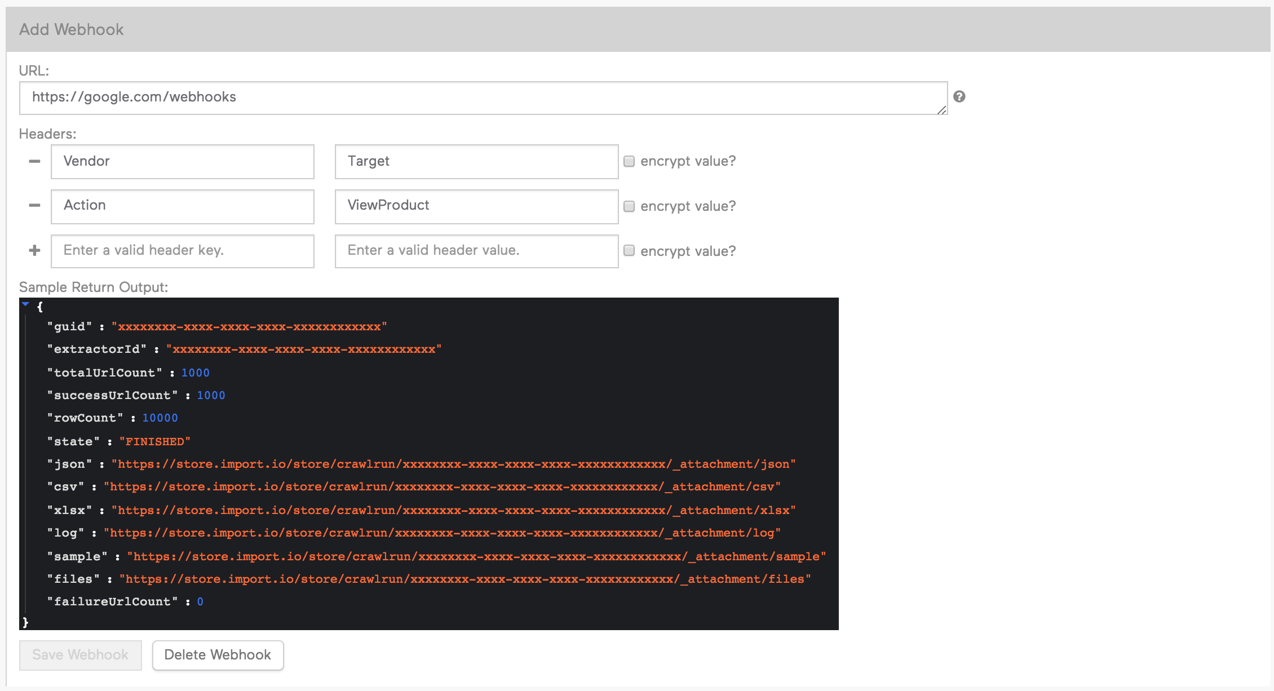Click the resize handle on the URL textarea
Viewport: 1274px width, 691px height.
pos(942,111)
